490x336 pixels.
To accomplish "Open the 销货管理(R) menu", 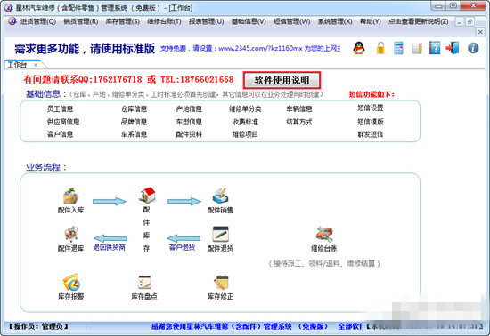I will click(80, 21).
